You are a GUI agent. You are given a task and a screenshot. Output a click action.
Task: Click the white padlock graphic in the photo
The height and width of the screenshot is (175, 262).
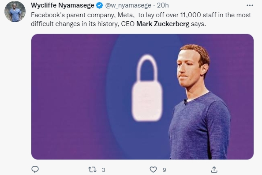pos(147,87)
